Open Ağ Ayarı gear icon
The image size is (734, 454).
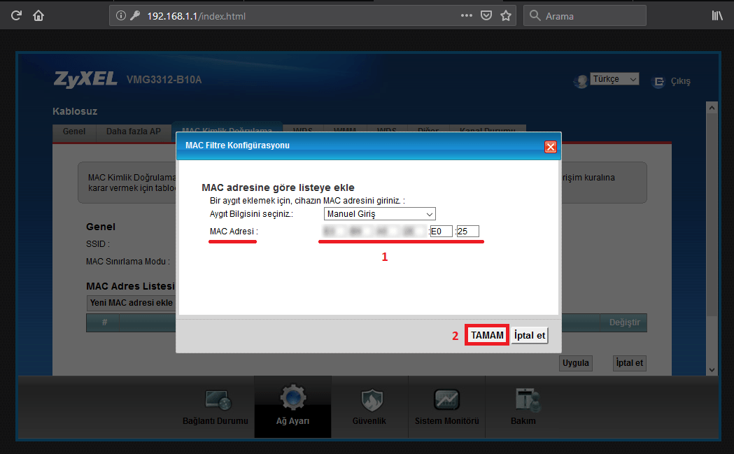pyautogui.click(x=293, y=398)
